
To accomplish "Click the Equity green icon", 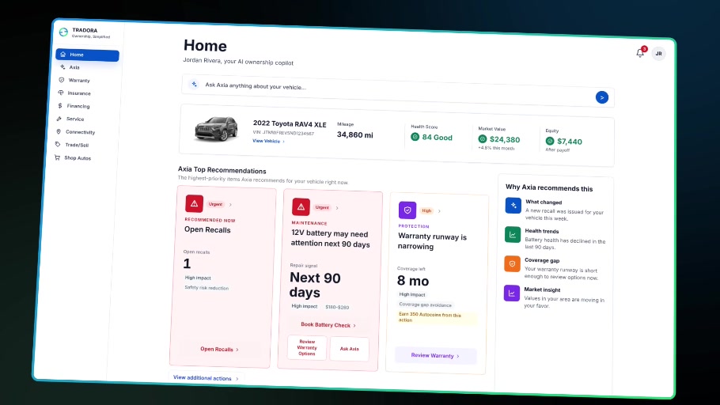I will click(550, 141).
